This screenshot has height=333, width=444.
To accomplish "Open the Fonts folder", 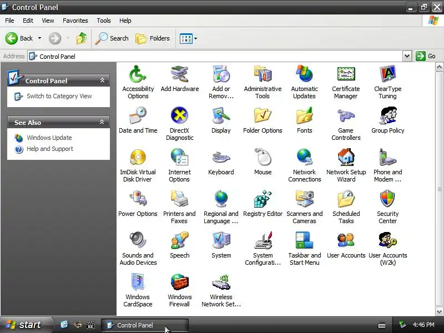I will tap(304, 120).
